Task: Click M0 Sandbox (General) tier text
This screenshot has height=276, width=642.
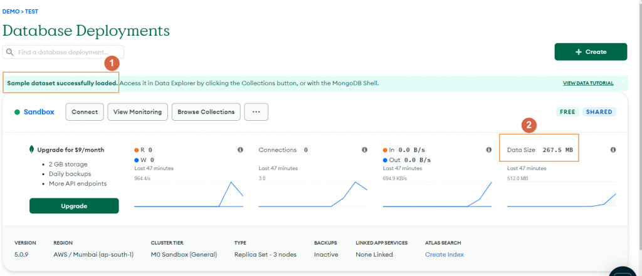Action: point(184,254)
